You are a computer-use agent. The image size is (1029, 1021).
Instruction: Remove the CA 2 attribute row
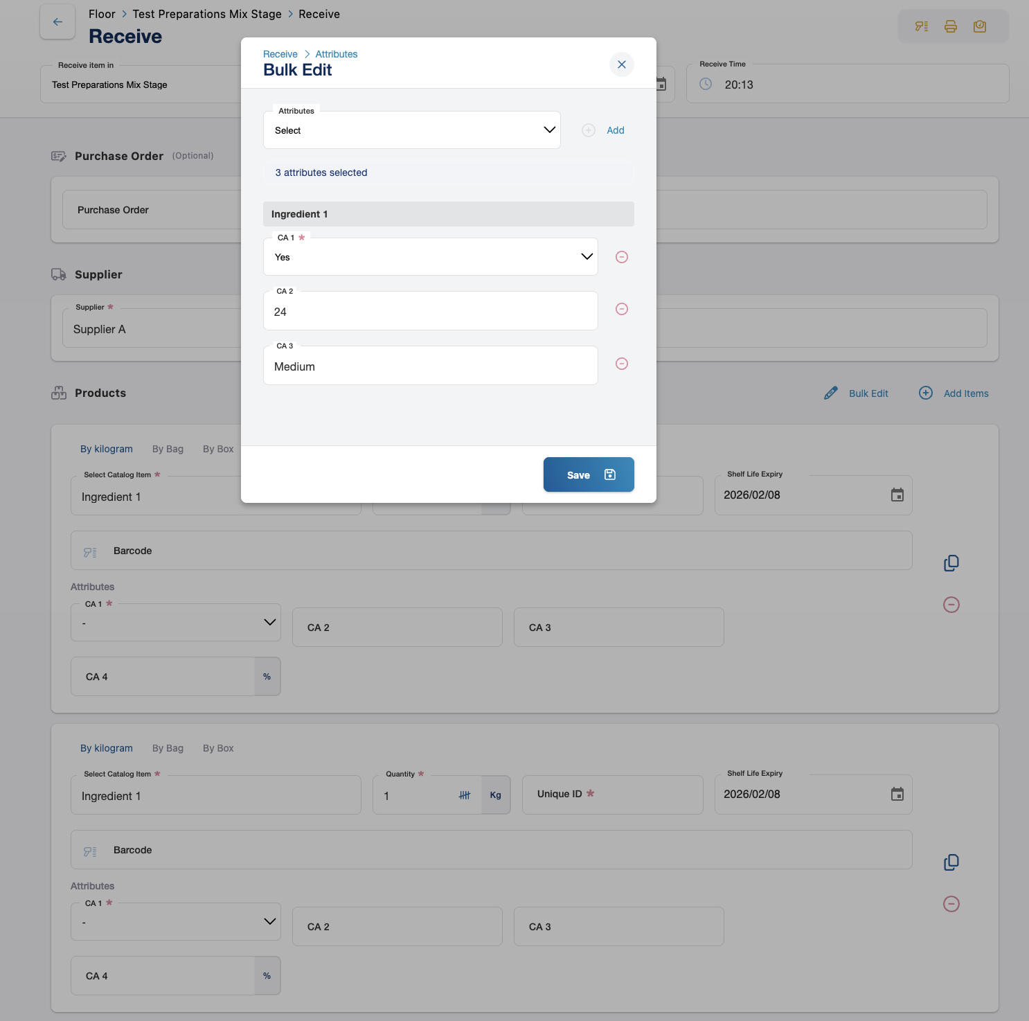pos(622,309)
